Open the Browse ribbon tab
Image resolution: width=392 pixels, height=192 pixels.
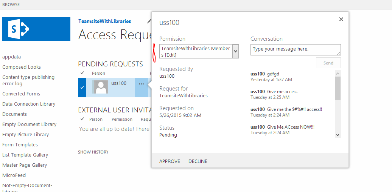(11, 5)
